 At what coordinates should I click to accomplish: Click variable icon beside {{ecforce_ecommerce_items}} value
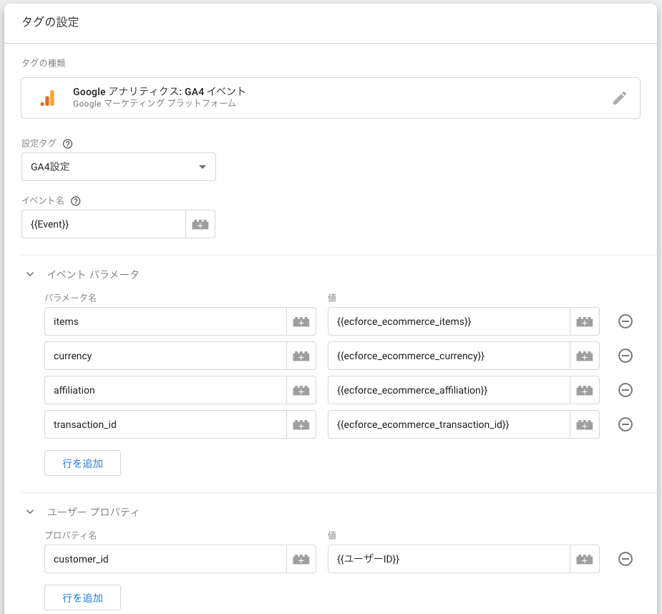[584, 322]
